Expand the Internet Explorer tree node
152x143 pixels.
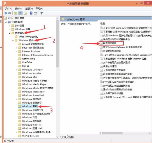click(16, 52)
